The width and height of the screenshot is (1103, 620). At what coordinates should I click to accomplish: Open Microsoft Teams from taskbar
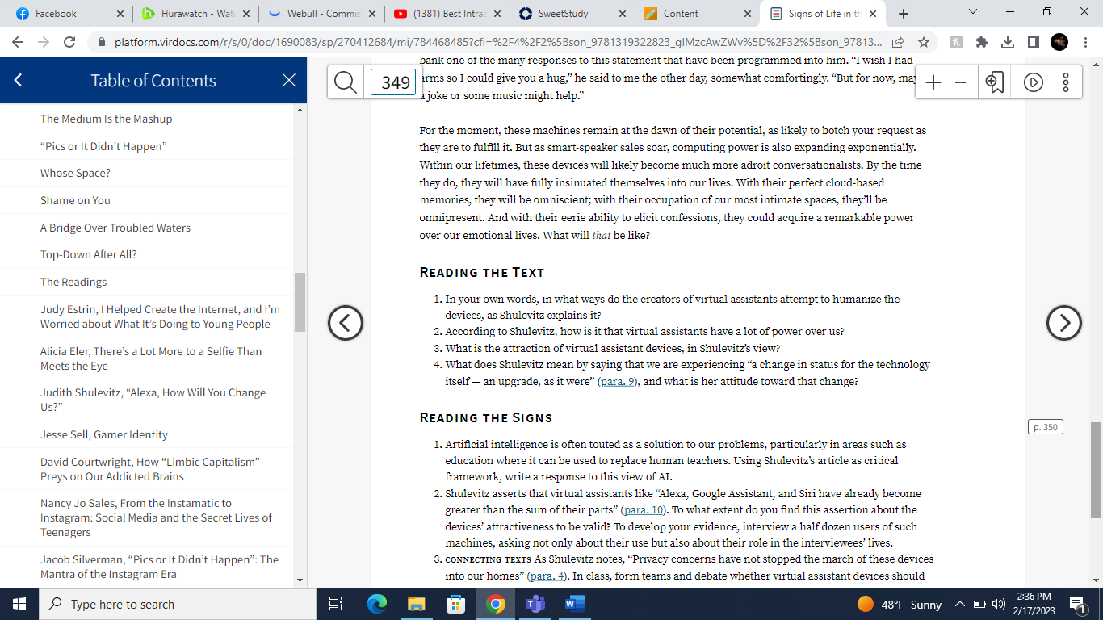coord(535,604)
